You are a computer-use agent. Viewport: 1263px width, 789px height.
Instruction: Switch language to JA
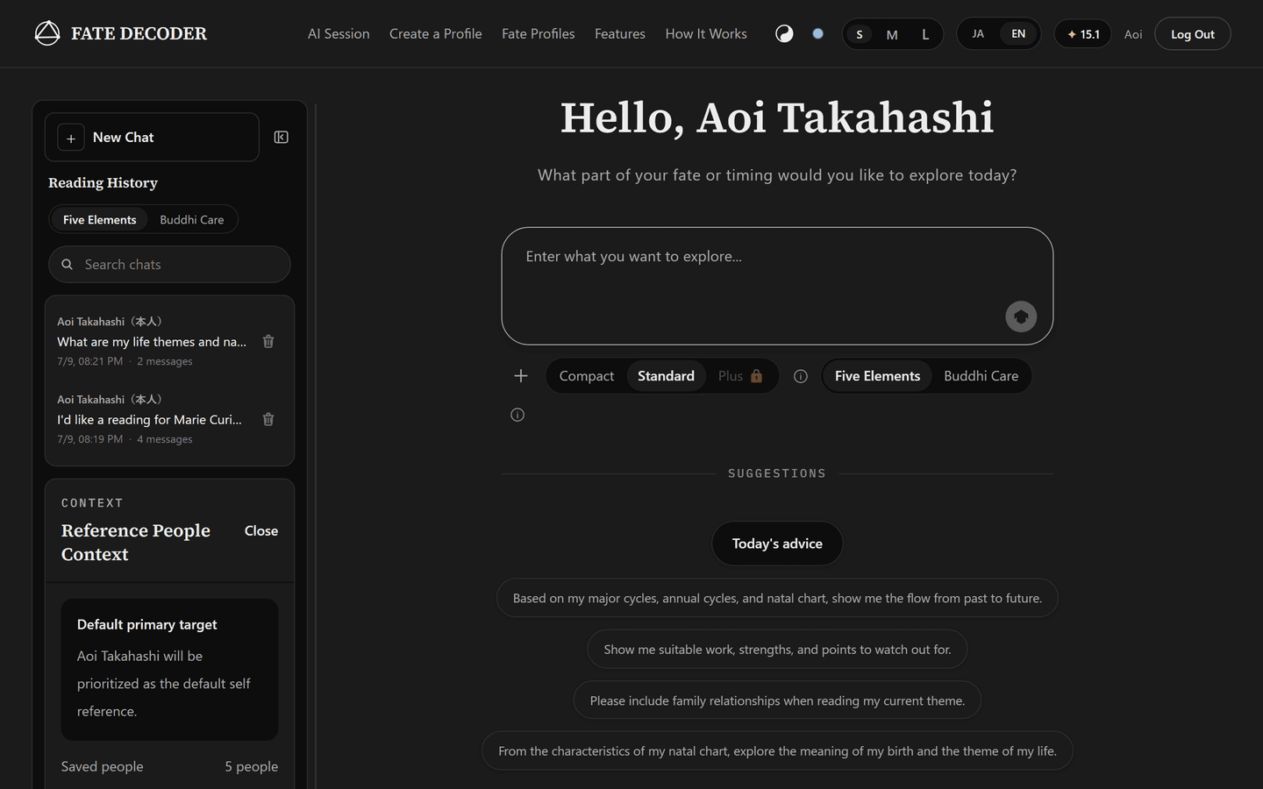coord(978,33)
